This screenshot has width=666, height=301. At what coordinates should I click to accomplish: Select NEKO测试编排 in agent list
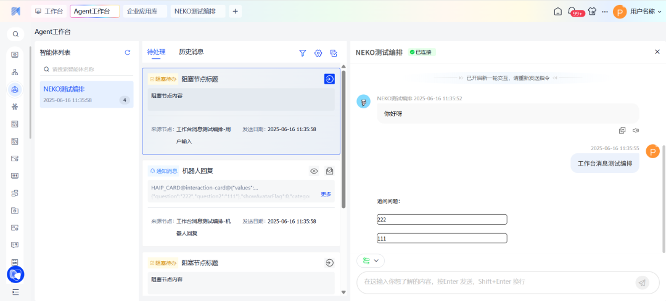pos(86,94)
